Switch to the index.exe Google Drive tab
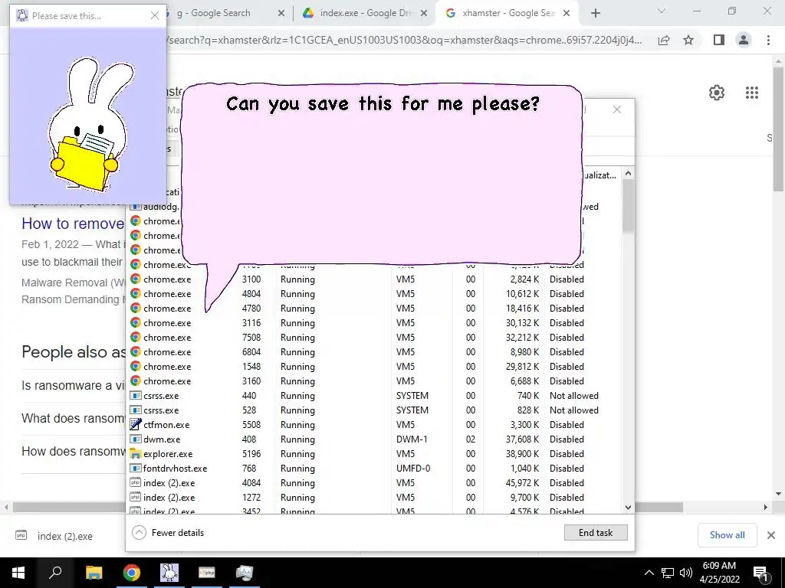The height and width of the screenshot is (588, 785). [x=364, y=13]
